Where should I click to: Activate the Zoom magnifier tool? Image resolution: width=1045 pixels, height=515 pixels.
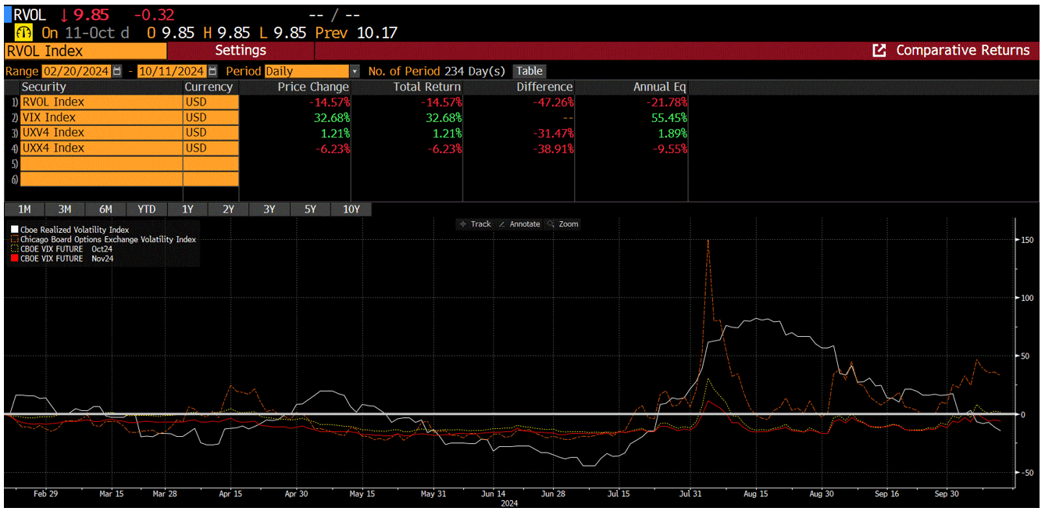[551, 224]
